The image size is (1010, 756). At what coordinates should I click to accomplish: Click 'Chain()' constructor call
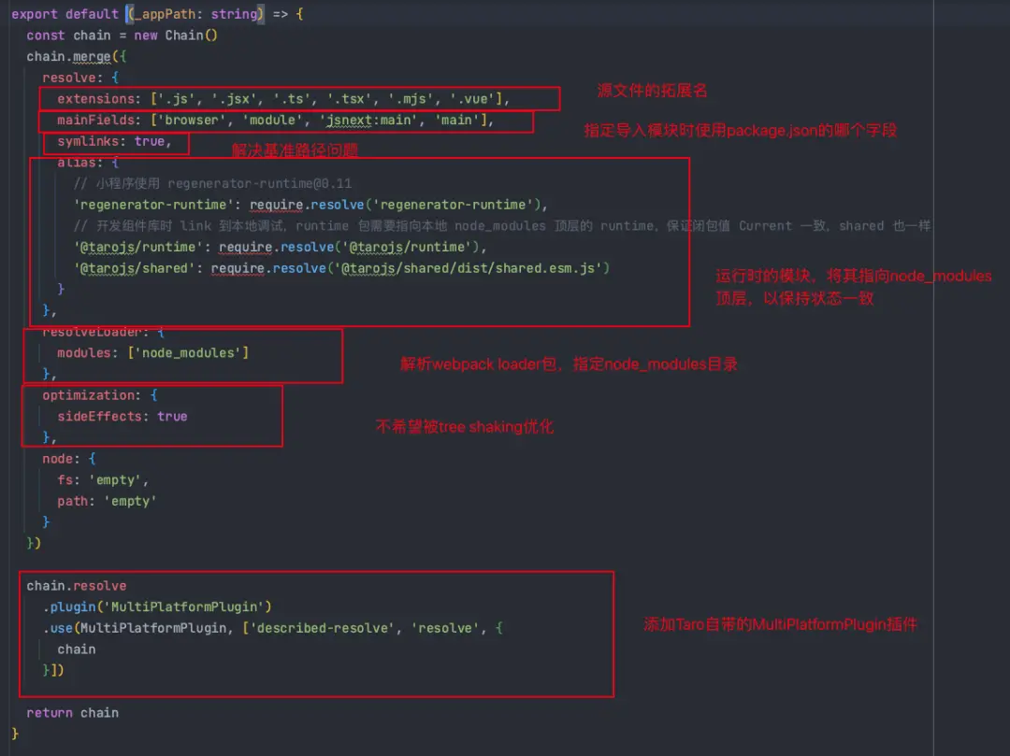(x=192, y=36)
